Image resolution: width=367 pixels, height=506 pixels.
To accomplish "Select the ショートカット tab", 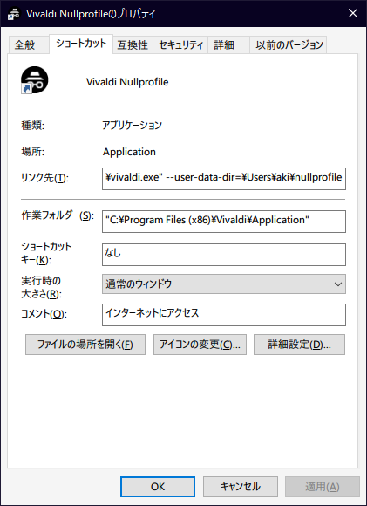I will pyautogui.click(x=81, y=44).
